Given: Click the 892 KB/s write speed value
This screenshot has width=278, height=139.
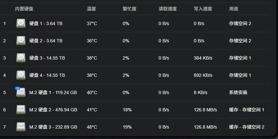Looking at the screenshot, I should pos(203,75).
